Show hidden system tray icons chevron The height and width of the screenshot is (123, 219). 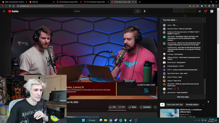click(x=195, y=120)
